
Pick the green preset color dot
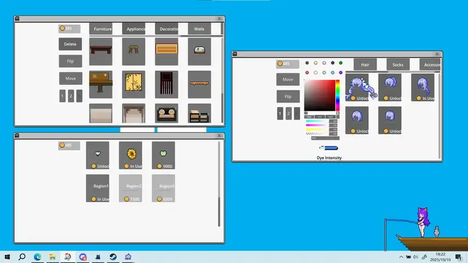click(x=341, y=63)
